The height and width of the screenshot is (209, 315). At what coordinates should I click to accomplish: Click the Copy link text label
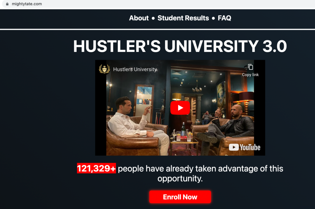(x=250, y=75)
